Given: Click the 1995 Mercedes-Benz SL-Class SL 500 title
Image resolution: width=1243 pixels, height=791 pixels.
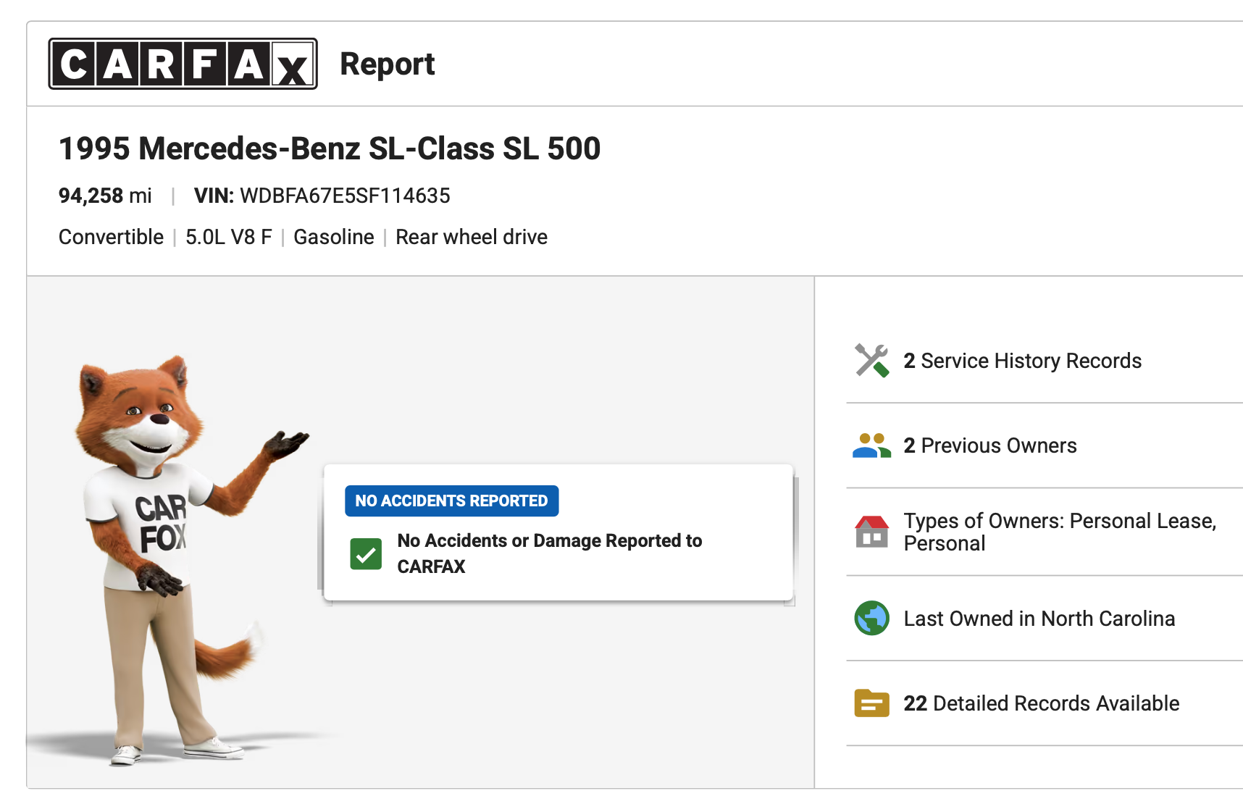Looking at the screenshot, I should click(330, 148).
